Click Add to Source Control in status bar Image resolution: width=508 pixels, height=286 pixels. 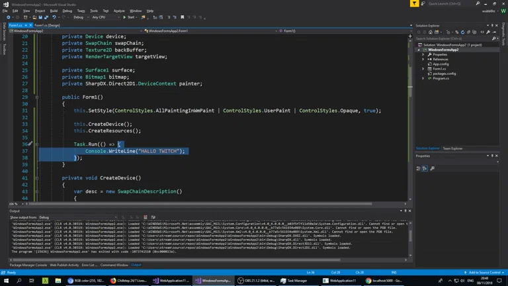coord(484,272)
